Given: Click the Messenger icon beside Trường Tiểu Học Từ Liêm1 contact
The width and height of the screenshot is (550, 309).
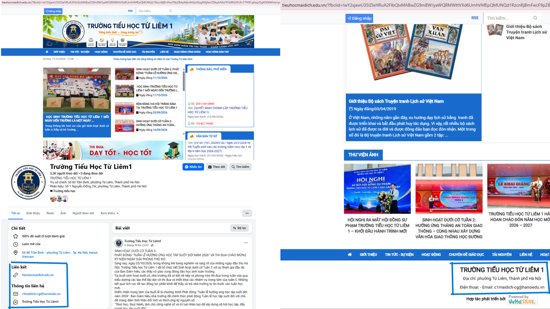Looking at the screenshot, I should (x=15, y=302).
